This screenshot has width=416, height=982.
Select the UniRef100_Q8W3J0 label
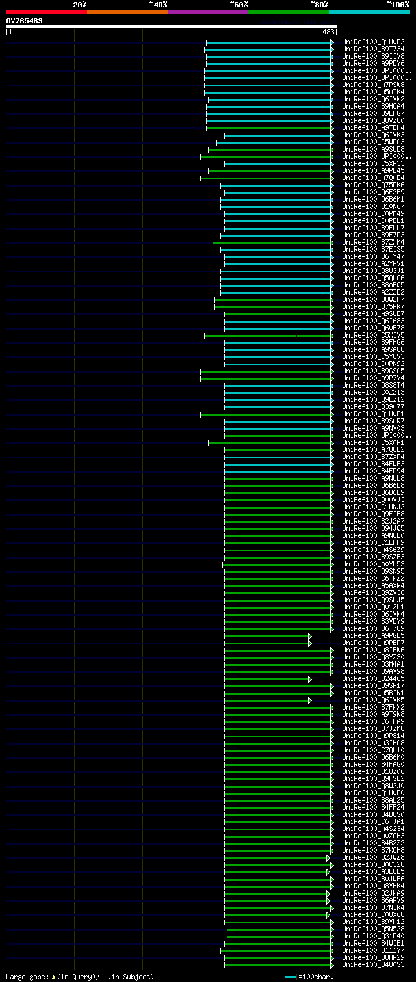[x=373, y=786]
